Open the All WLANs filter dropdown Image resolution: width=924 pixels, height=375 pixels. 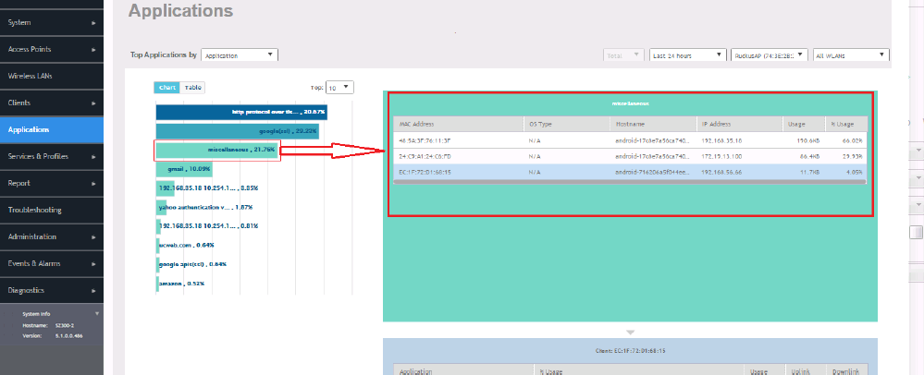pyautogui.click(x=849, y=55)
